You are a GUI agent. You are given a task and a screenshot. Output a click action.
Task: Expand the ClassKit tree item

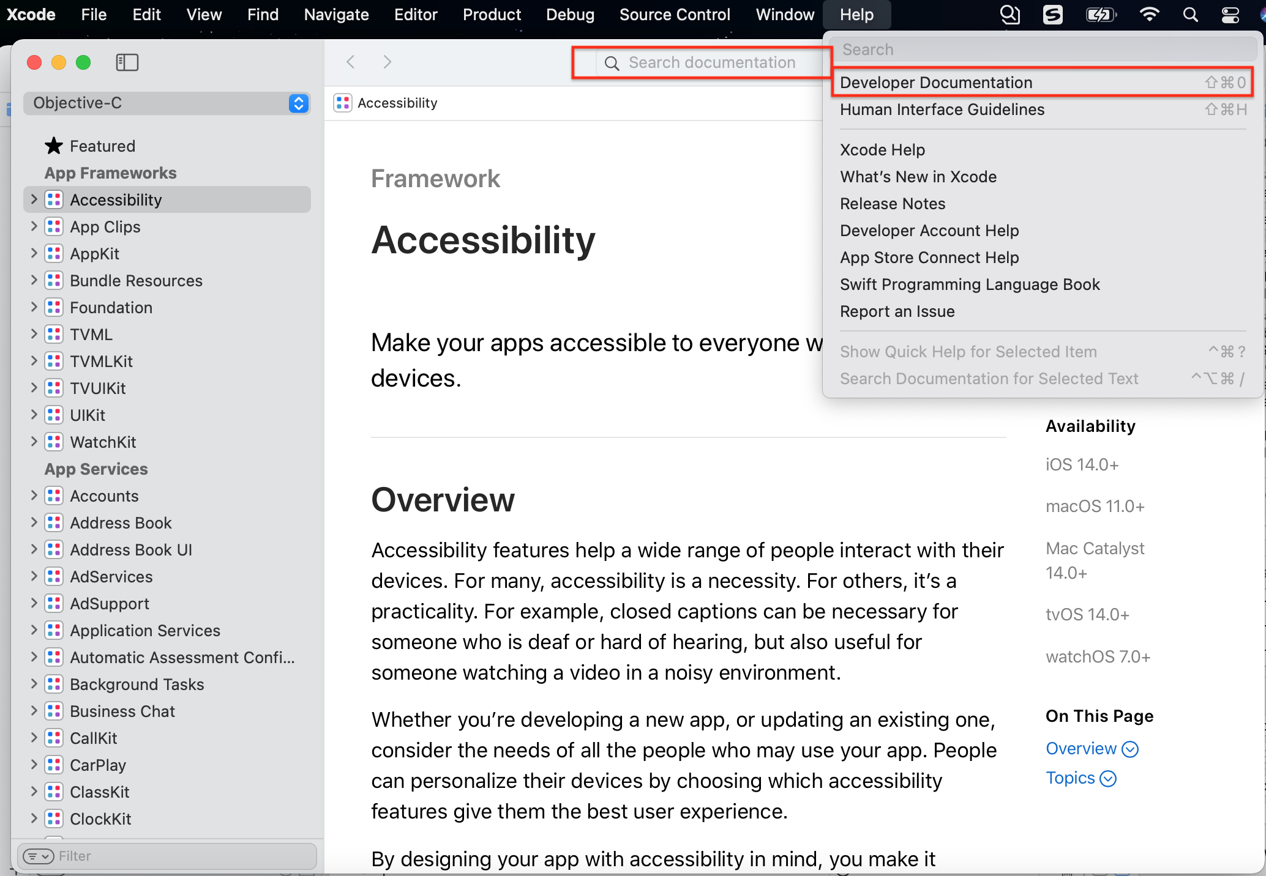[x=34, y=792]
